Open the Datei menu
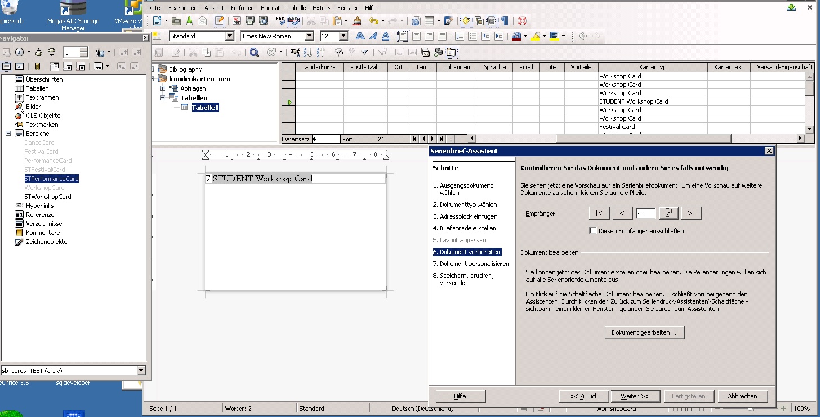This screenshot has height=417, width=820. [x=154, y=8]
